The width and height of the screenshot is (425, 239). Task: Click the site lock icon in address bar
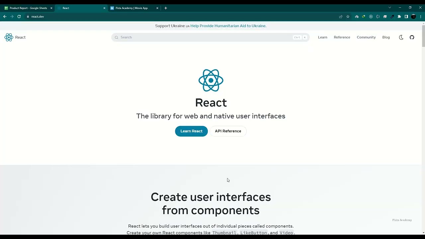[x=28, y=17]
